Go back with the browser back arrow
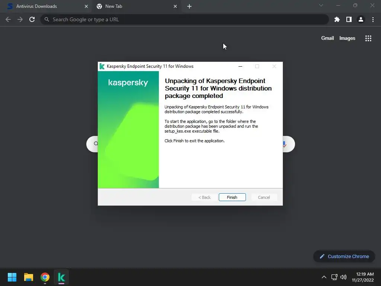 click(x=8, y=19)
